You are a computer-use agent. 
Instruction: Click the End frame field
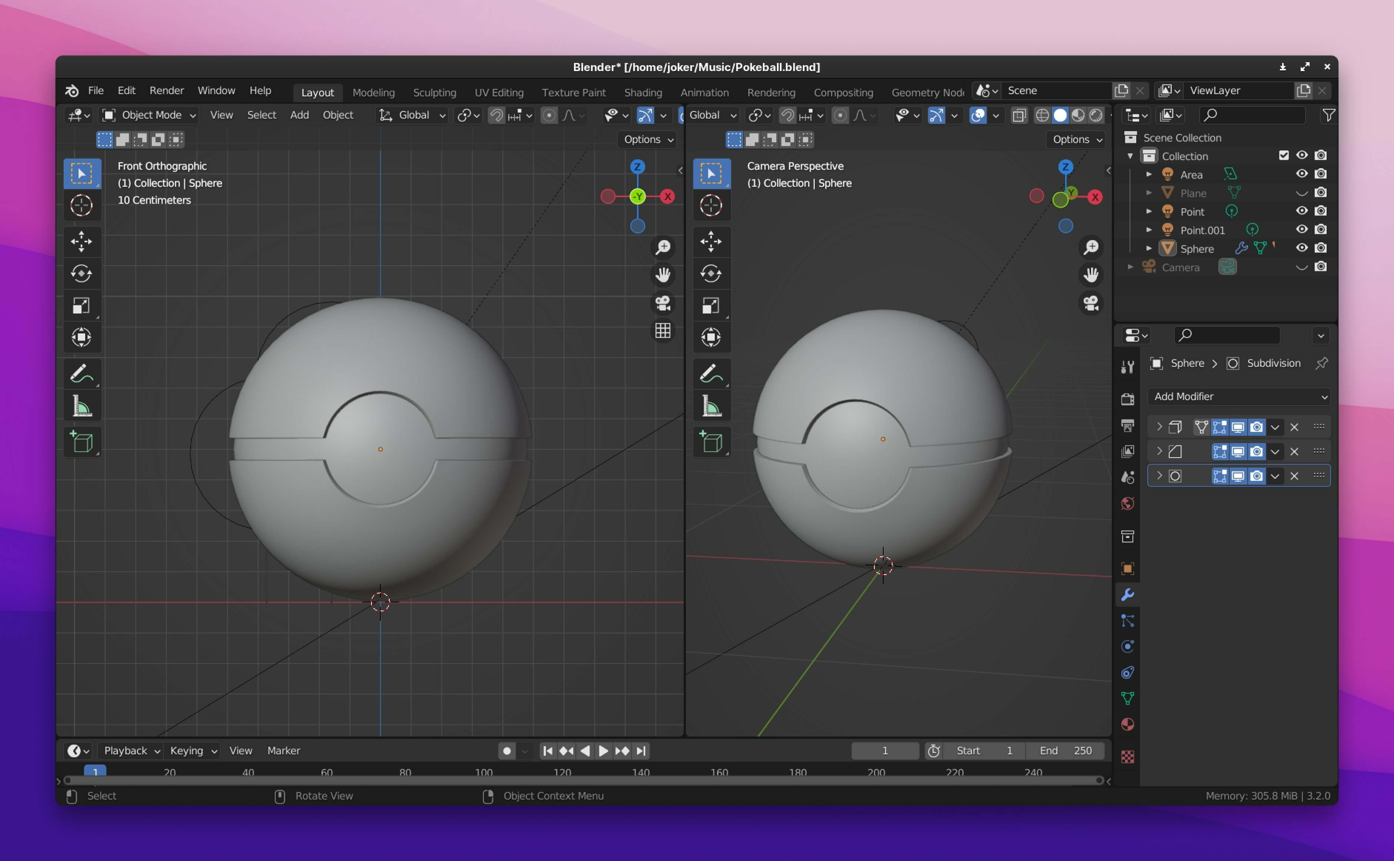[1065, 751]
